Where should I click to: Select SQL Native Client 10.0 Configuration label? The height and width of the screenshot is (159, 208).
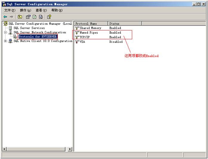43,41
